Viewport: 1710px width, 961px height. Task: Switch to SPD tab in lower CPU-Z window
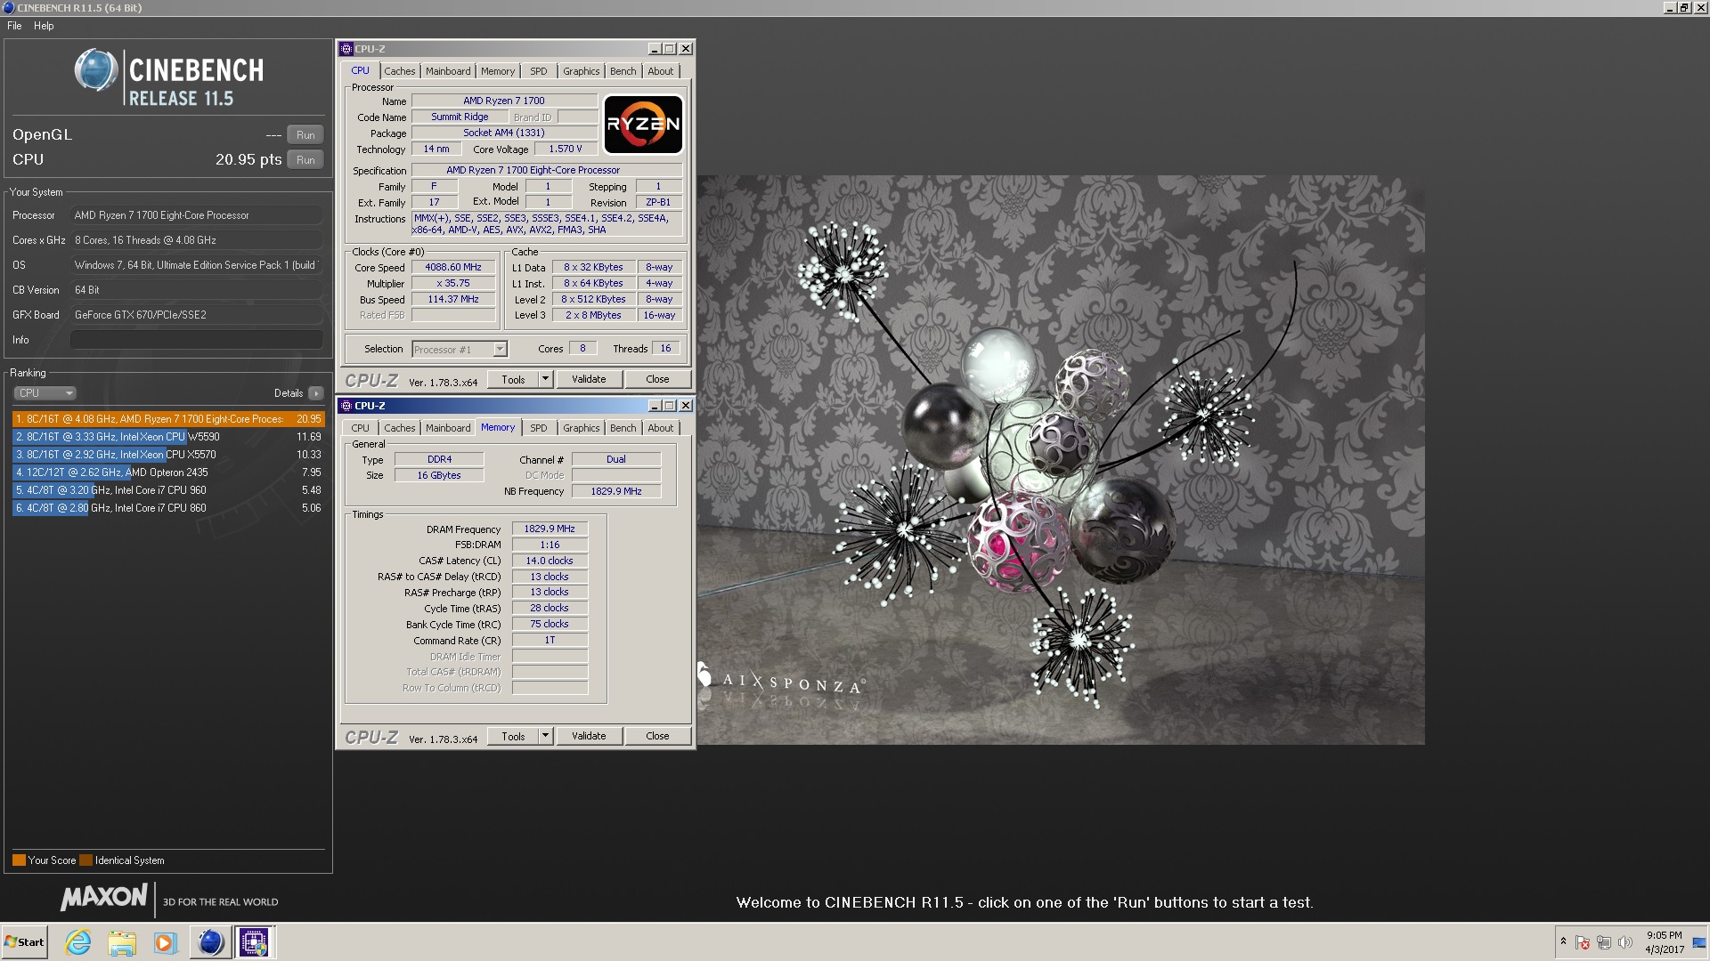tap(539, 428)
